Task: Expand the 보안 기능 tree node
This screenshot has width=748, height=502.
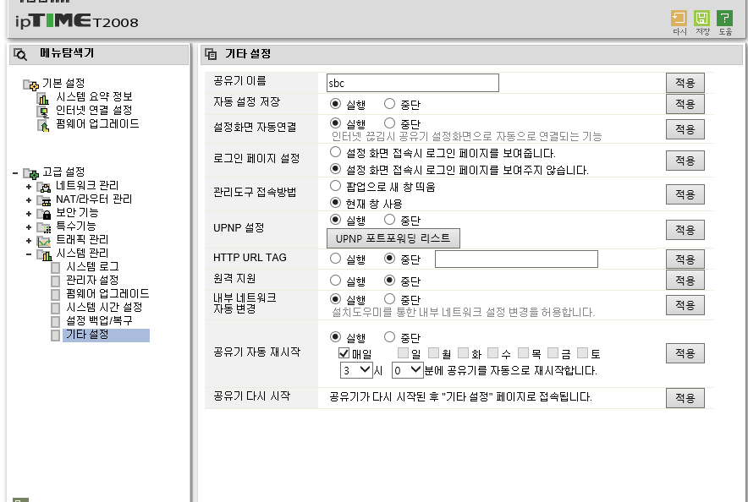Action: (29, 214)
